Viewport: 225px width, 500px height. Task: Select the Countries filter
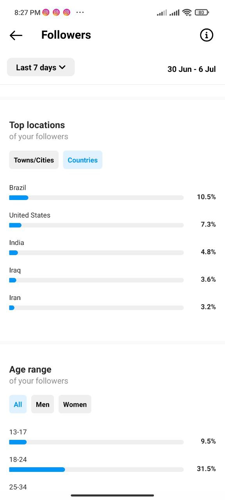coord(83,160)
